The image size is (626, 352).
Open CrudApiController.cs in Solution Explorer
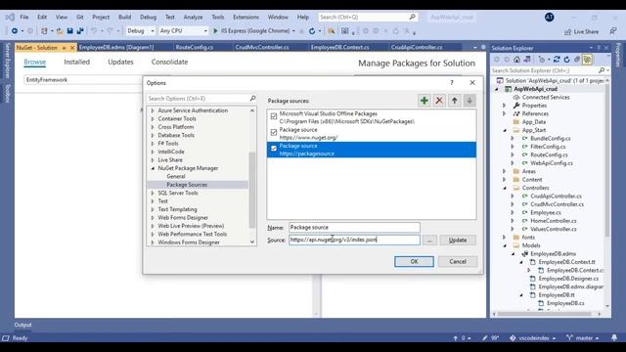pyautogui.click(x=556, y=196)
